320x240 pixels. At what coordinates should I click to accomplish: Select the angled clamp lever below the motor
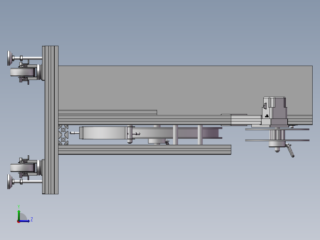pyautogui.click(x=290, y=151)
